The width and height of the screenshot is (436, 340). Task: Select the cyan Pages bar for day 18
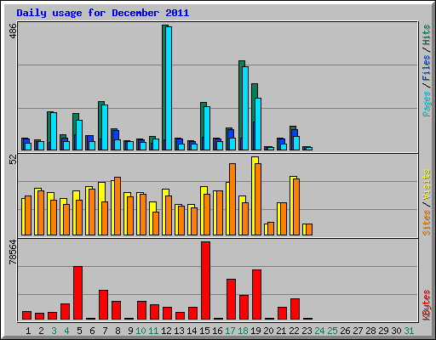pyautogui.click(x=245, y=108)
